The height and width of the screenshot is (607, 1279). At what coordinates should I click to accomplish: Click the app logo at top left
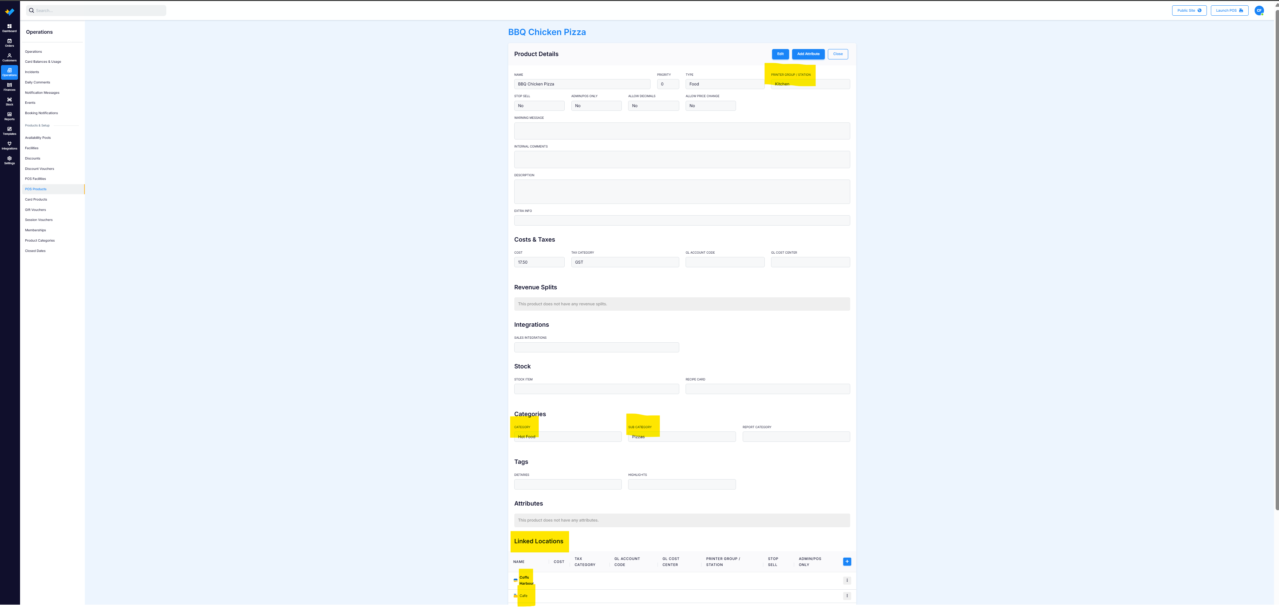[9, 11]
